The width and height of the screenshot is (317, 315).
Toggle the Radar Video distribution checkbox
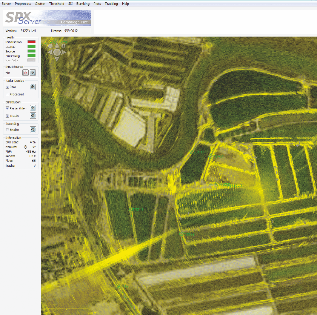tap(7, 108)
